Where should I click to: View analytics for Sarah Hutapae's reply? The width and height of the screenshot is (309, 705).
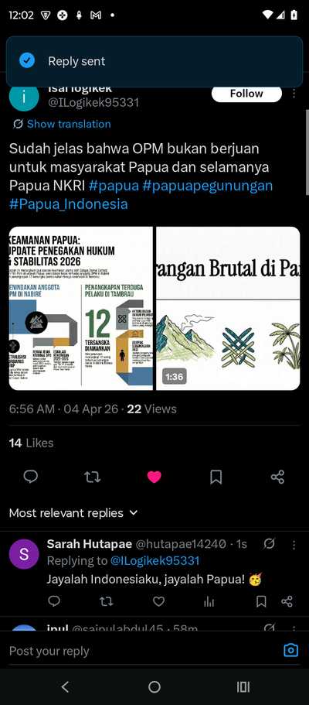(209, 601)
